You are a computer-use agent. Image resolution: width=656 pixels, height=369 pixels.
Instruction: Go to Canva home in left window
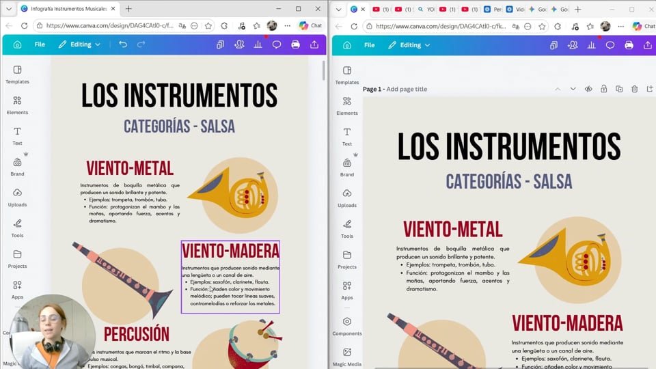[17, 44]
